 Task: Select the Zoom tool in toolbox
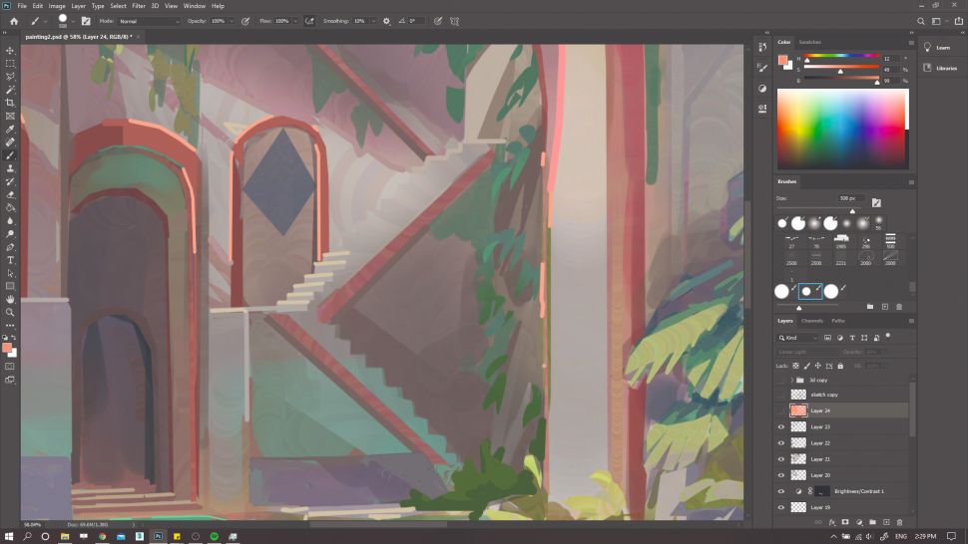pyautogui.click(x=11, y=312)
